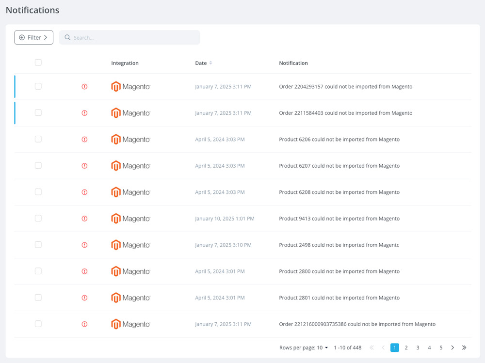Toggle the select-all checkbox in header

click(38, 63)
